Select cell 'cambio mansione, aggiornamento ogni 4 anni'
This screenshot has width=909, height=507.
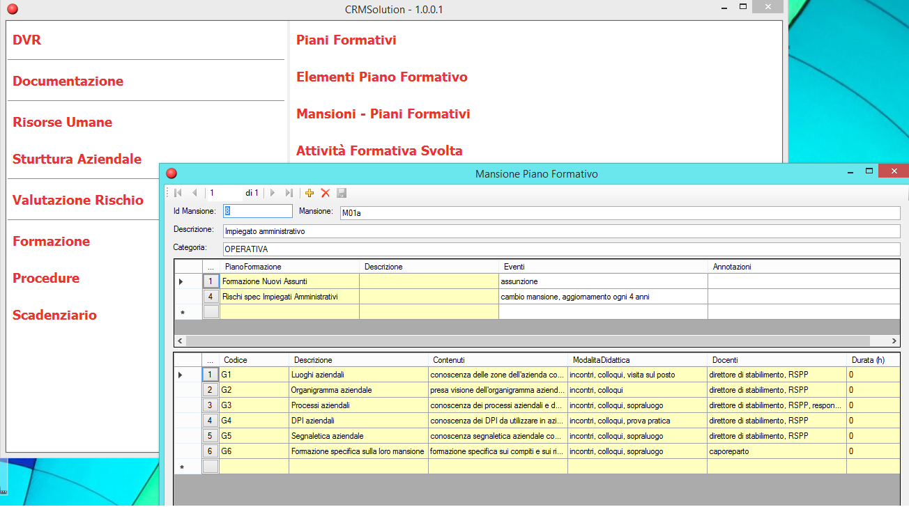coord(603,297)
